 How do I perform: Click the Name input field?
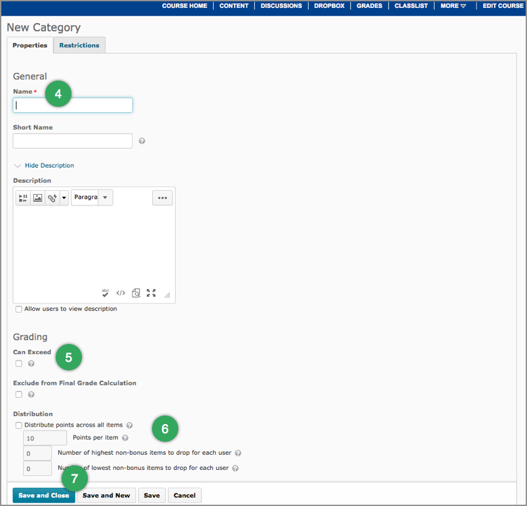73,105
